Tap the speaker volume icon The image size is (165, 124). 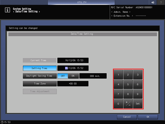click(x=153, y=2)
